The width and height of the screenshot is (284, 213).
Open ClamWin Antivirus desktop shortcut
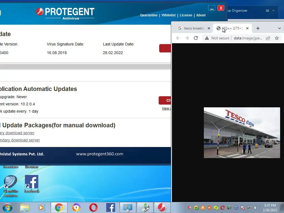(x=11, y=186)
